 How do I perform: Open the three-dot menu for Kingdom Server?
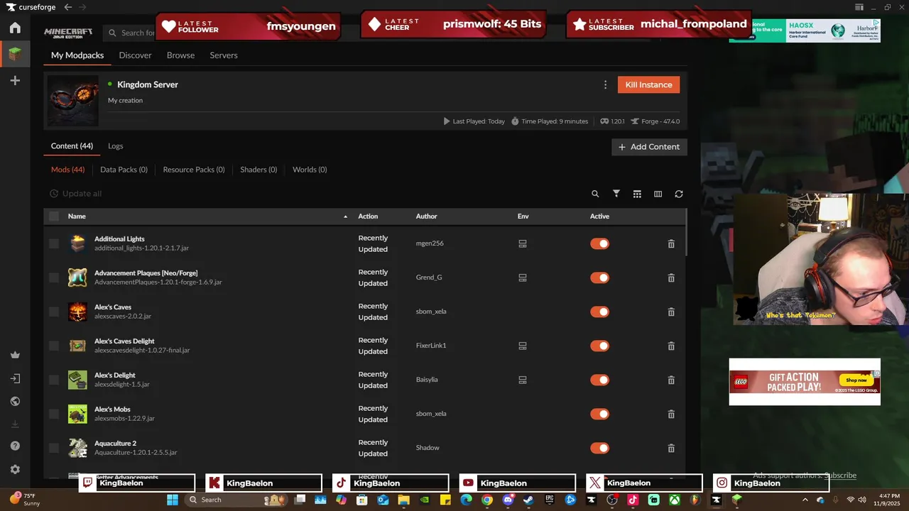605,84
